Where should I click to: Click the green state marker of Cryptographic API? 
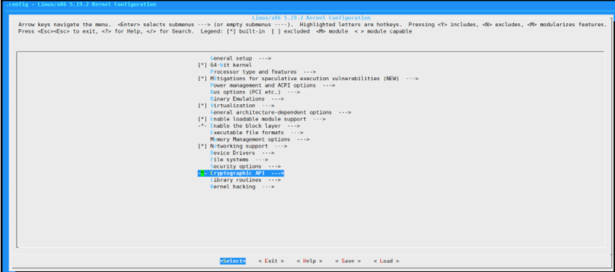(x=202, y=173)
